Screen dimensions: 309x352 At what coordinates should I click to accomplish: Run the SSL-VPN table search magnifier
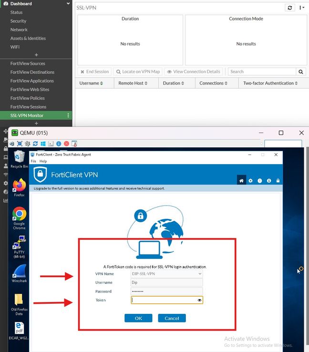(x=301, y=72)
